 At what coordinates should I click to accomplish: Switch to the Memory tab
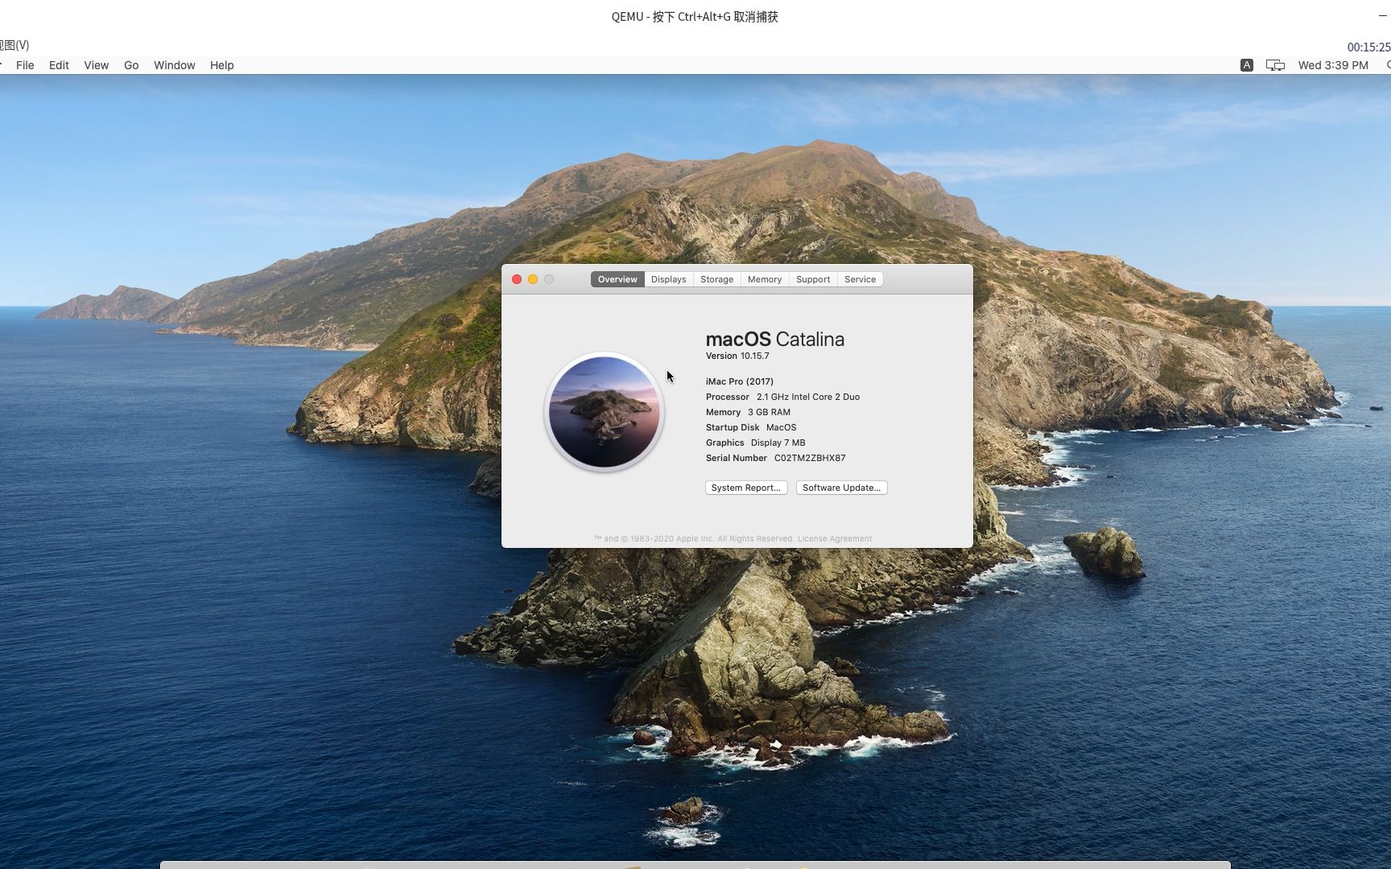point(764,279)
